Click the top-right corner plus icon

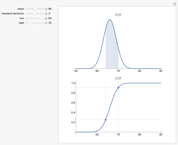[175, 4]
